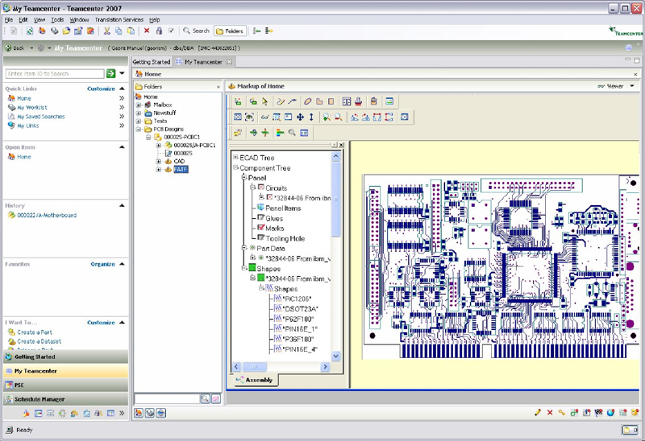The image size is (645, 441).
Task: Click the Organize link in Favorites
Action: click(x=102, y=264)
